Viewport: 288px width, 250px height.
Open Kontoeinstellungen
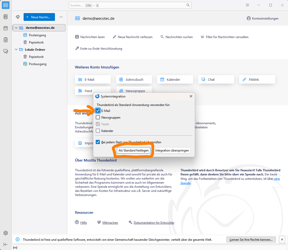tap(263, 19)
